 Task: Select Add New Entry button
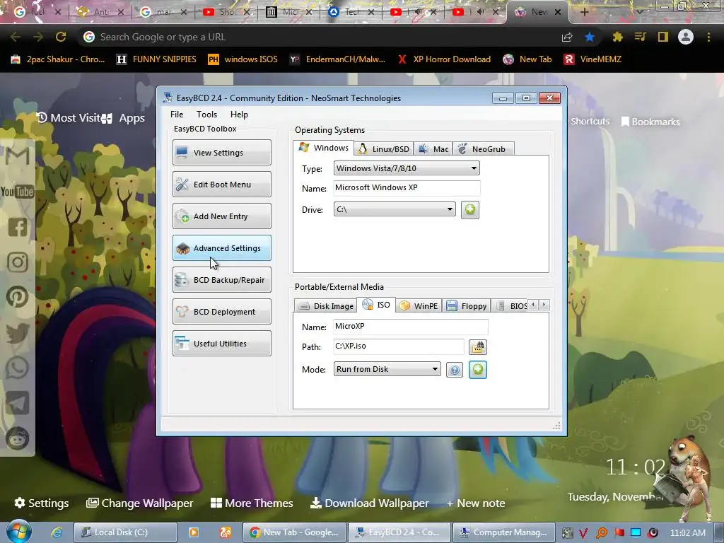point(221,216)
